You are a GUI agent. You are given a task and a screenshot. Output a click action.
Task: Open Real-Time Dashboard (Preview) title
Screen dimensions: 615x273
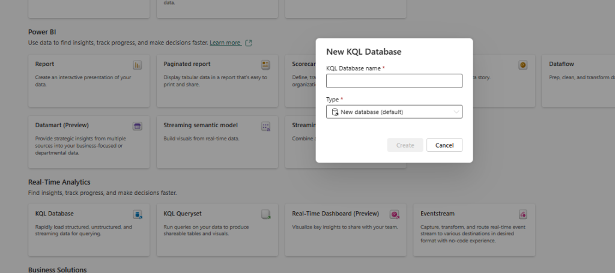pyautogui.click(x=336, y=214)
